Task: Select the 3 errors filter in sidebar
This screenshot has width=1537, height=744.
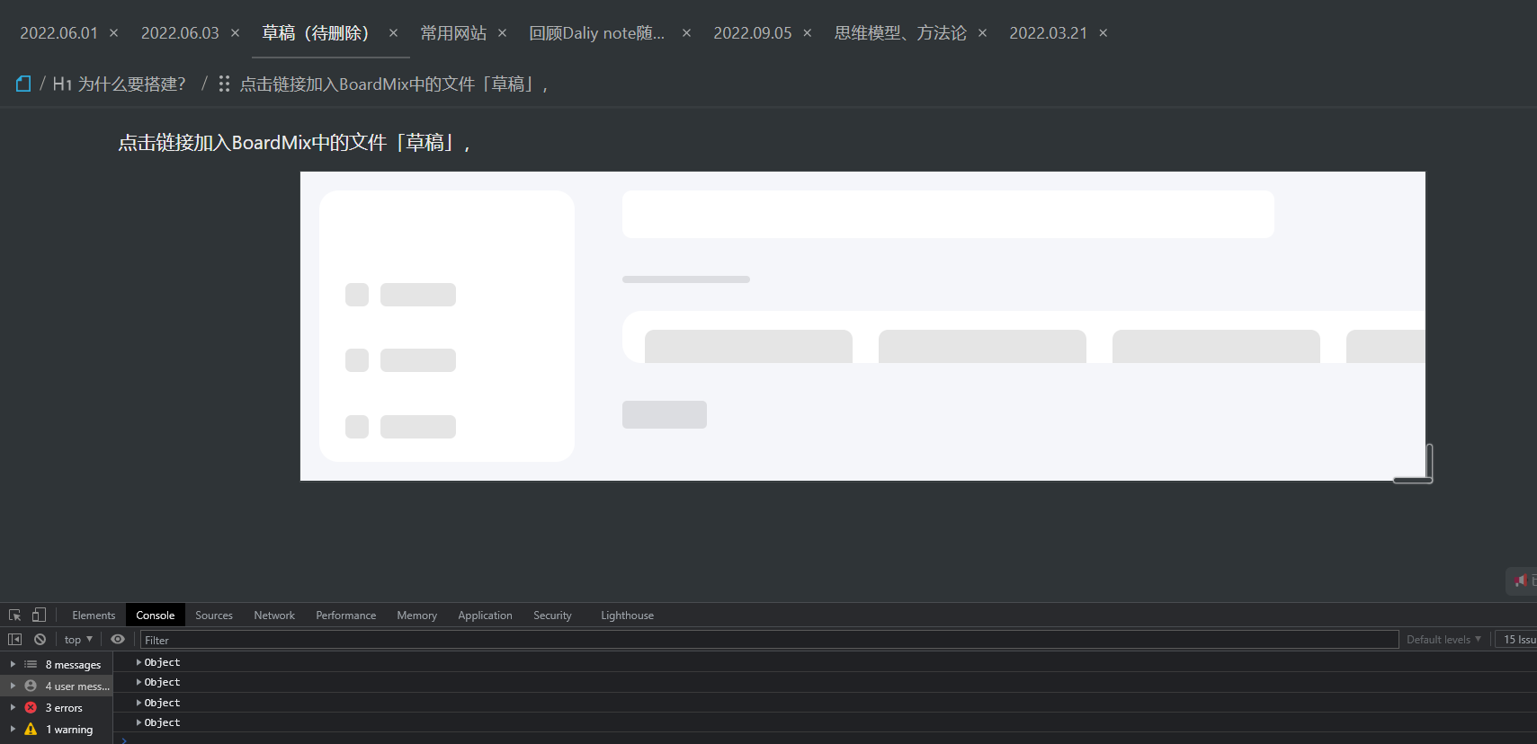Action: click(63, 708)
